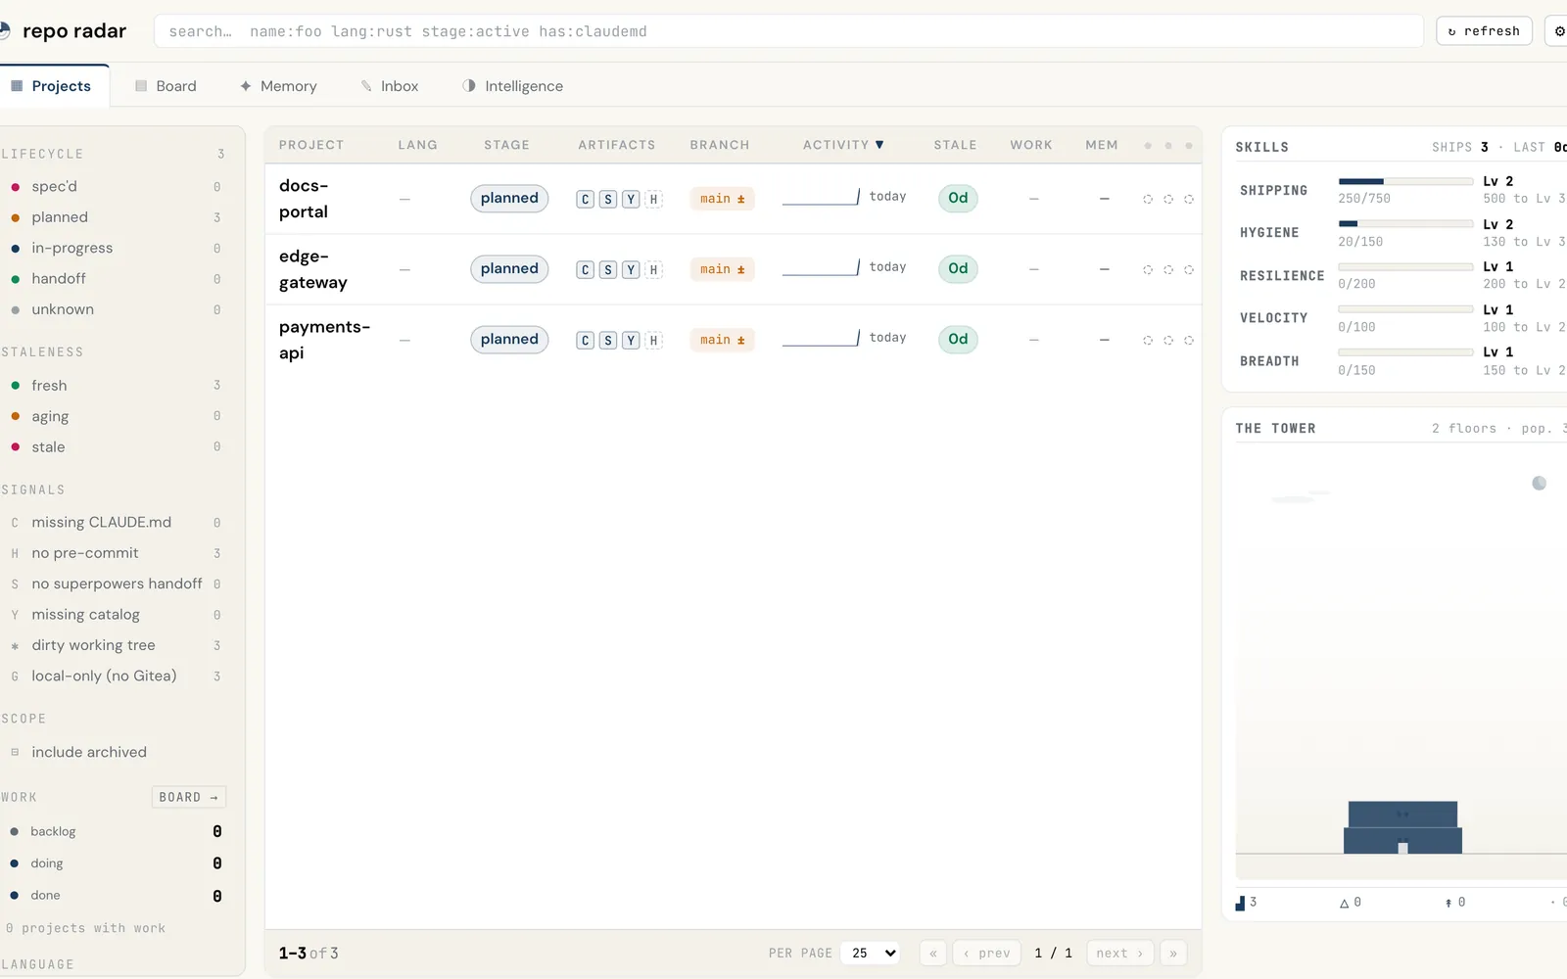Toggle the spec'd lifecycle filter
Screen dimensions: 1567x979
coord(116,186)
